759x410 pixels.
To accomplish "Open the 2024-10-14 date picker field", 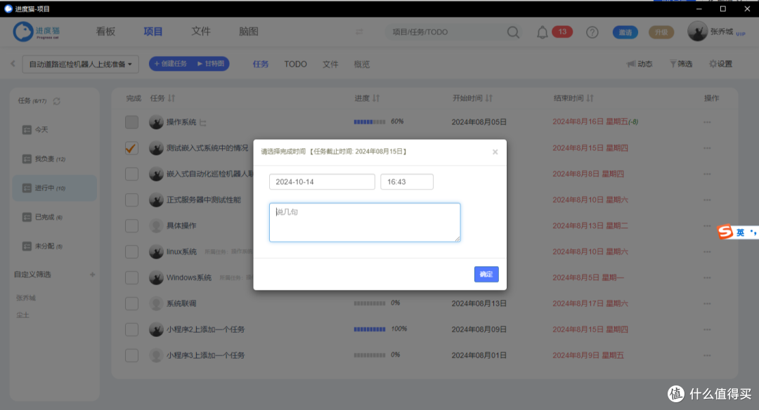I will (322, 182).
